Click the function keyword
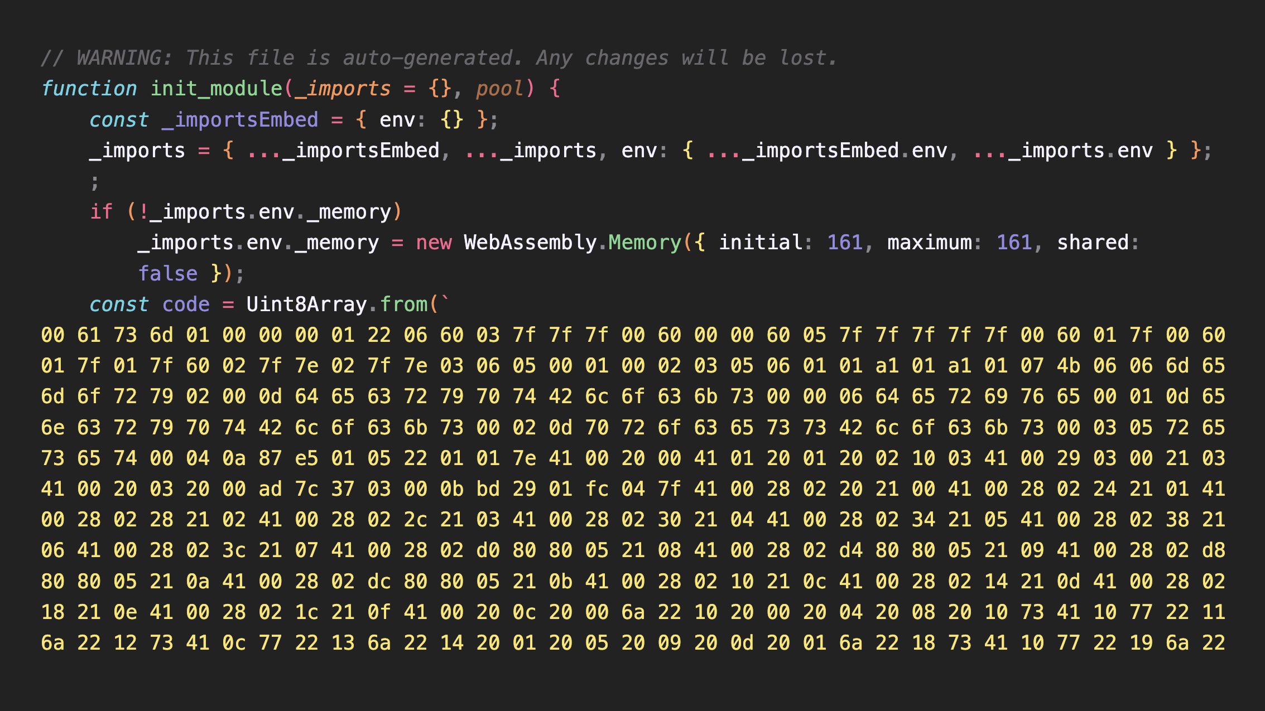This screenshot has height=711, width=1265. click(89, 89)
